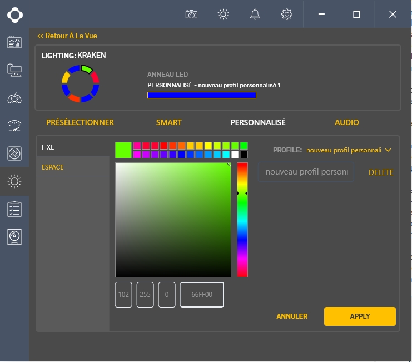This screenshot has height=362, width=412.
Task: Click the ANNEAU LED label
Action: pyautogui.click(x=168, y=75)
